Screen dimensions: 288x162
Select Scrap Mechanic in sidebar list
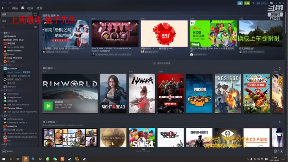14,58
